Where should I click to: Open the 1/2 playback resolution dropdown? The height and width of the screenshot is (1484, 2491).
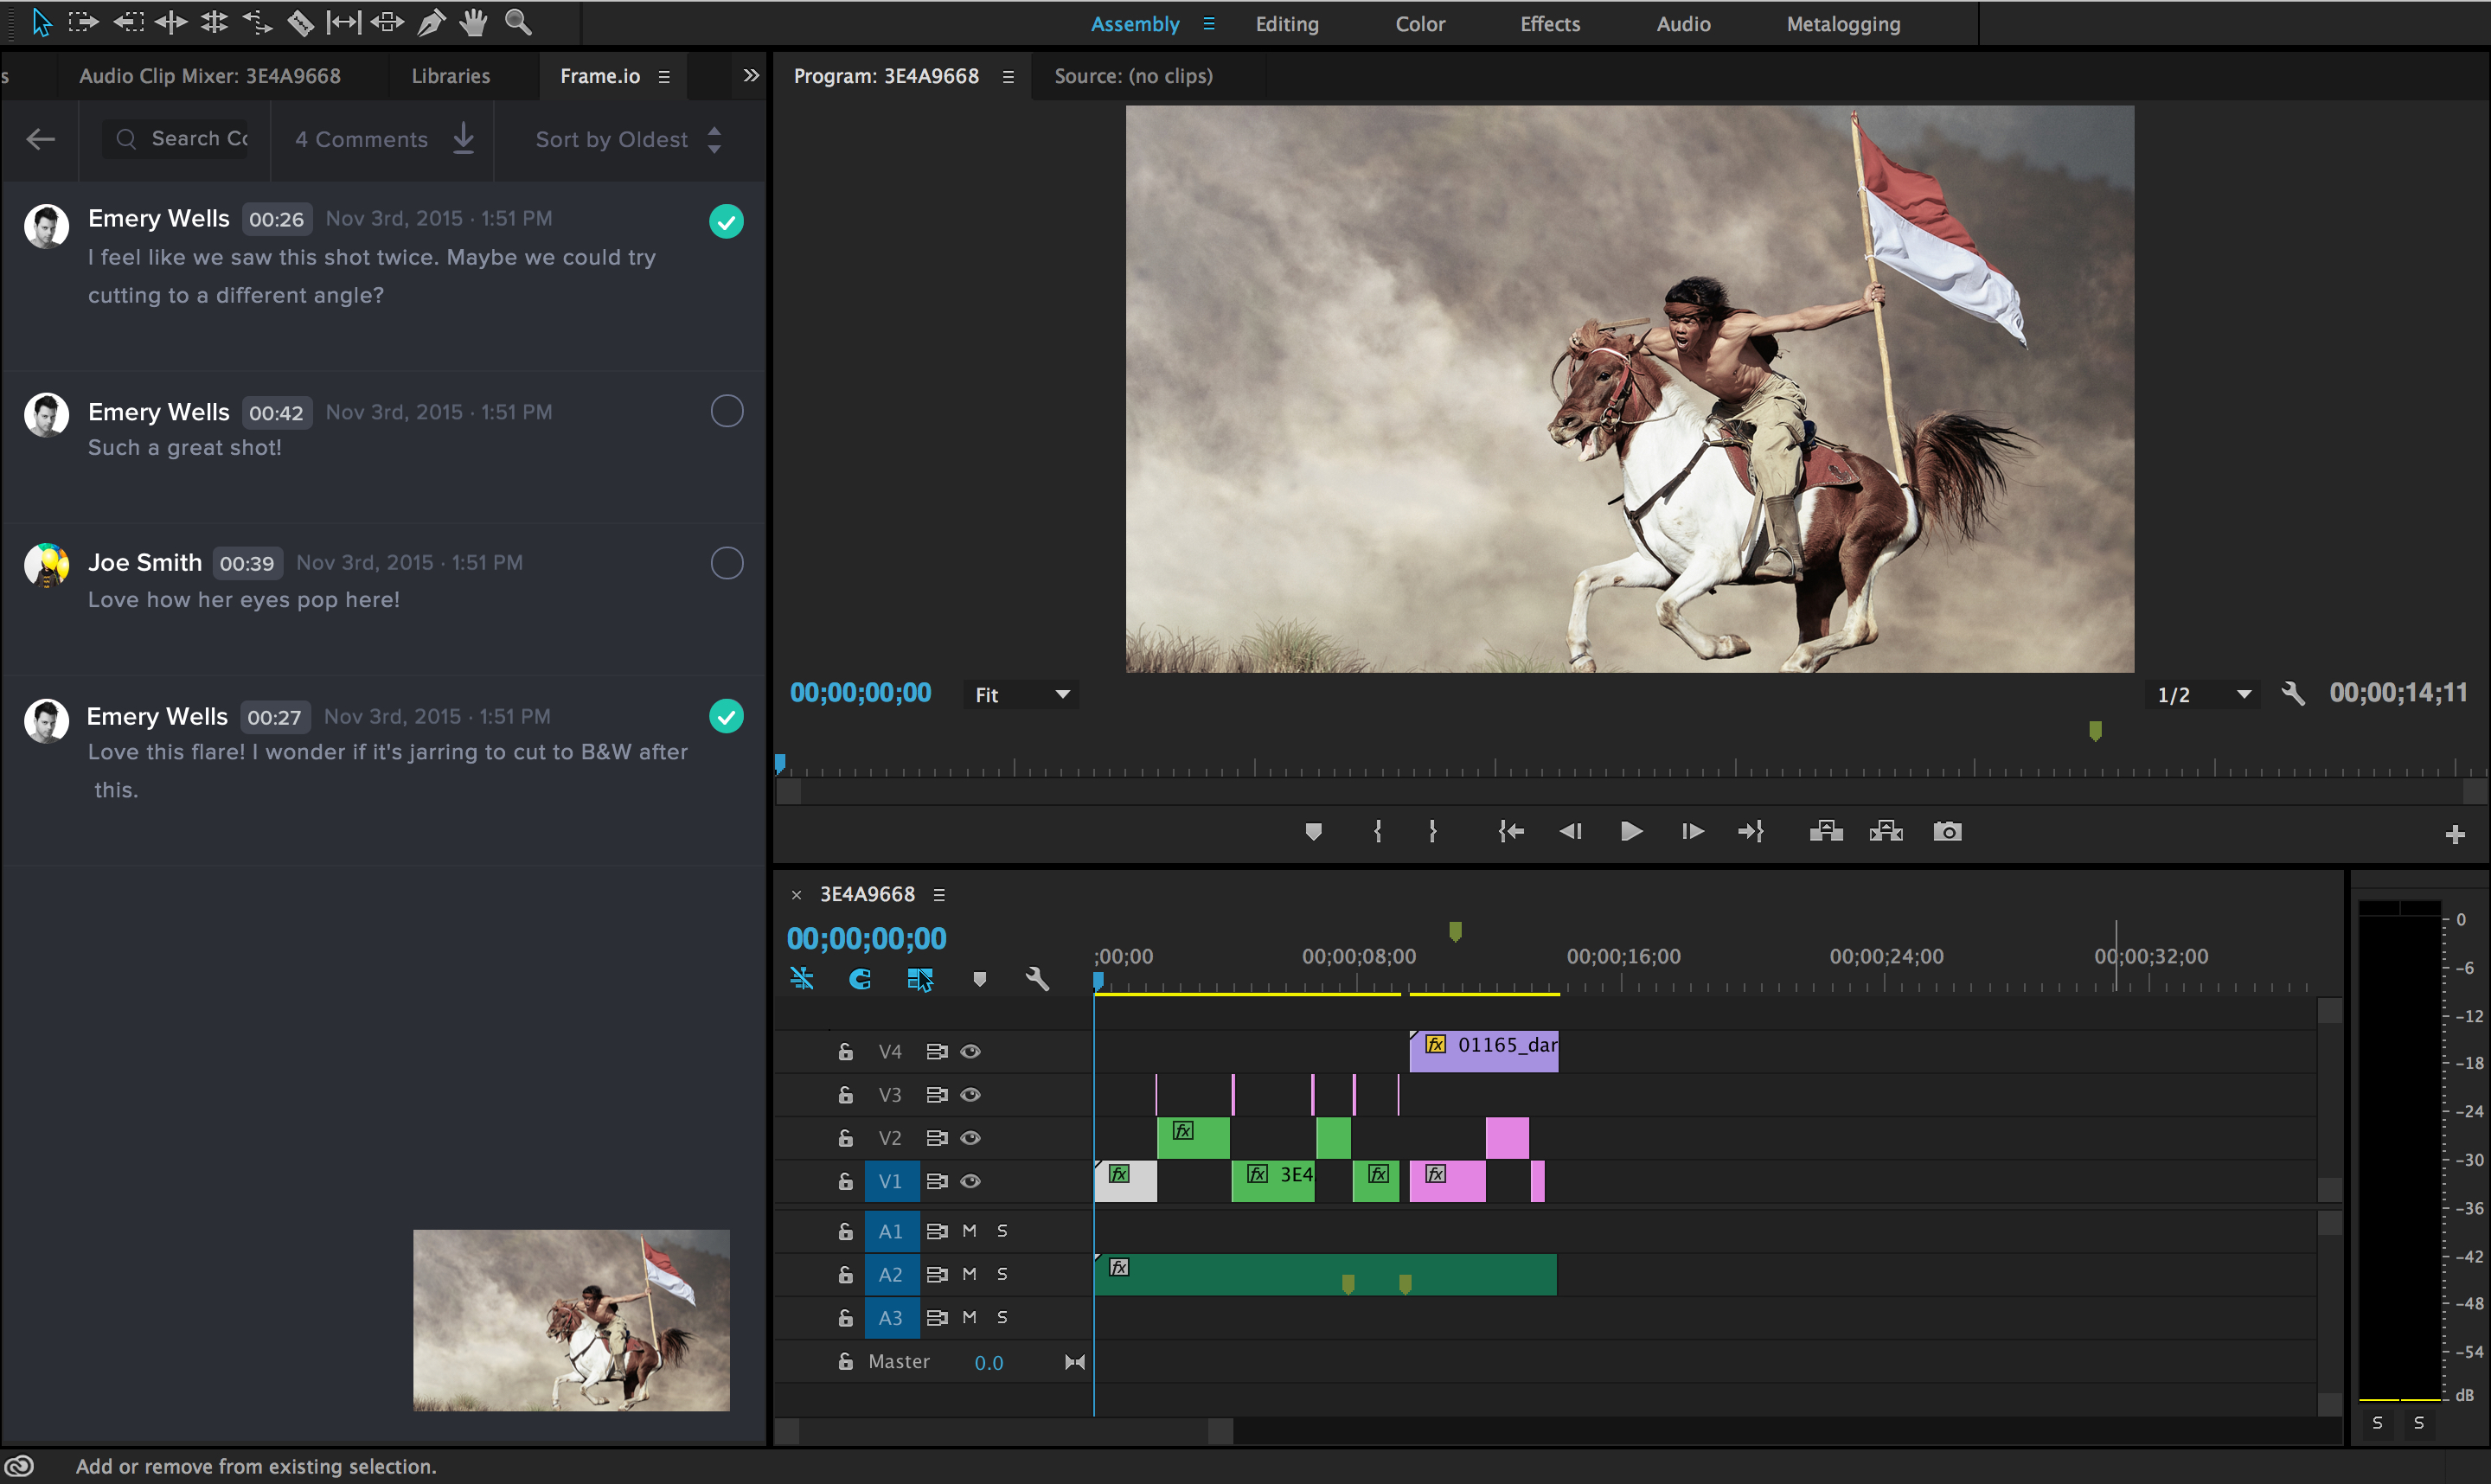(x=2201, y=693)
